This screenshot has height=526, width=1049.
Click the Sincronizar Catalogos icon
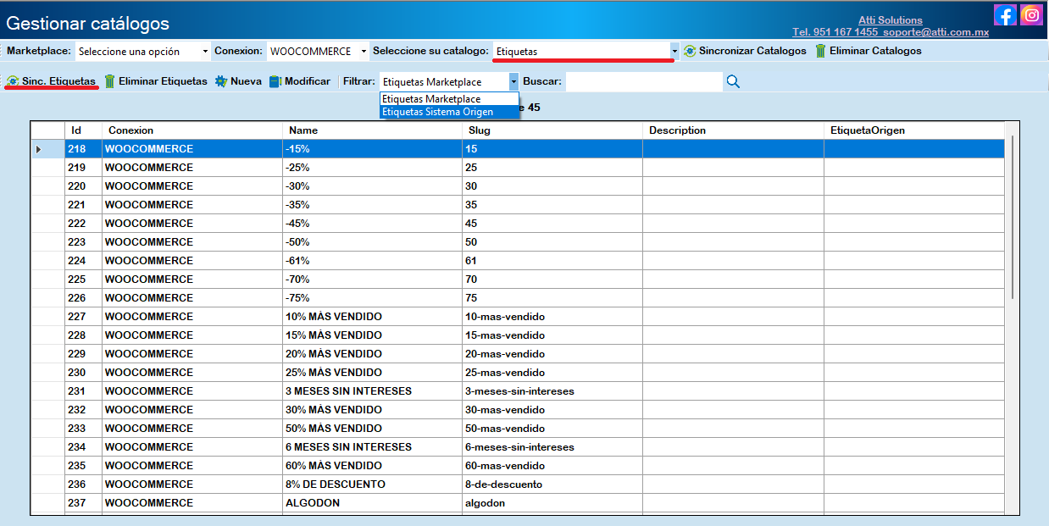pyautogui.click(x=690, y=51)
